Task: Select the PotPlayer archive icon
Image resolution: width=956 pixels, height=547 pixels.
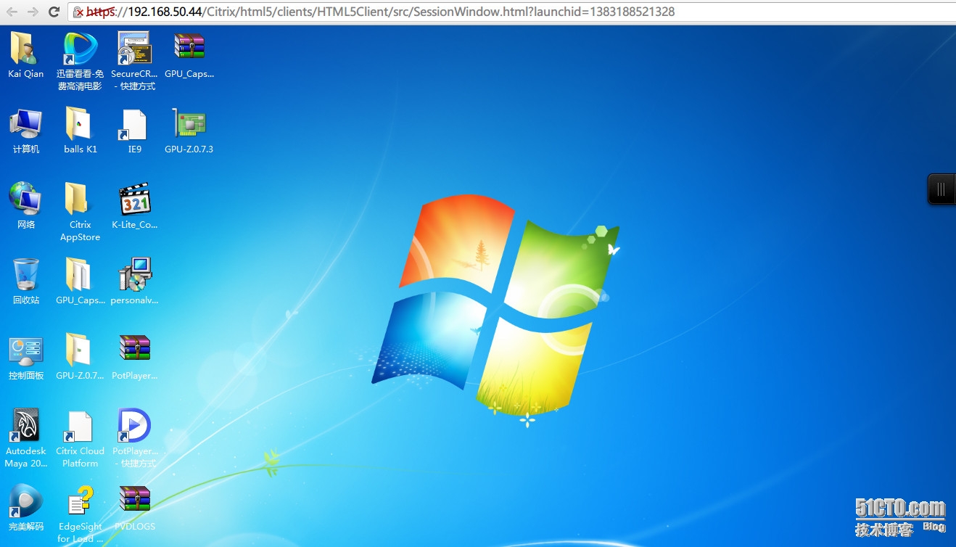Action: pyautogui.click(x=134, y=350)
